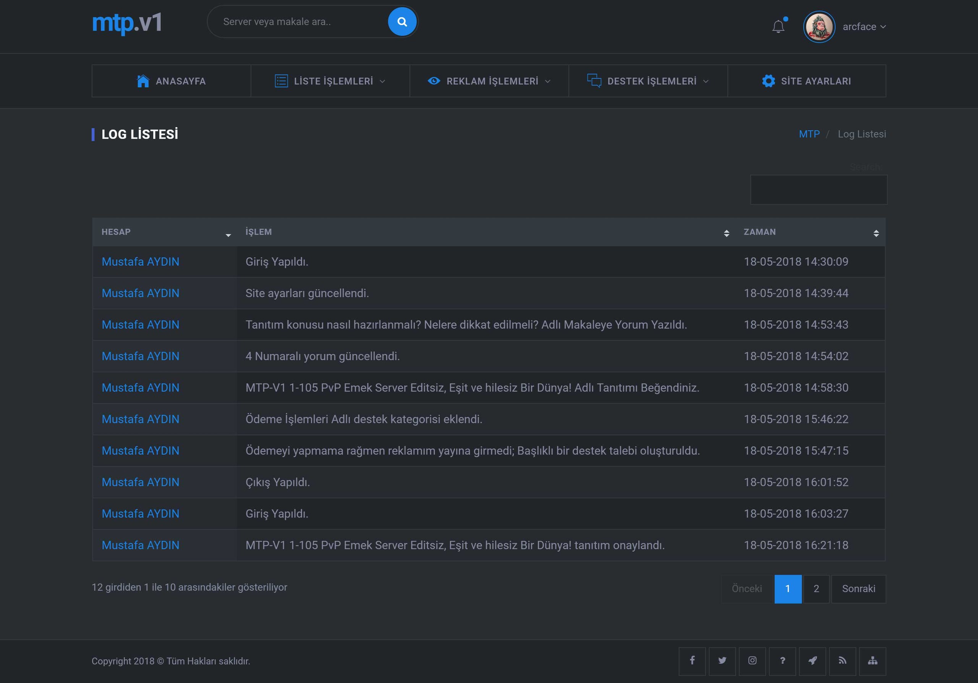The height and width of the screenshot is (683, 978).
Task: Open SİTE AYARLARI menu item
Action: tap(807, 81)
